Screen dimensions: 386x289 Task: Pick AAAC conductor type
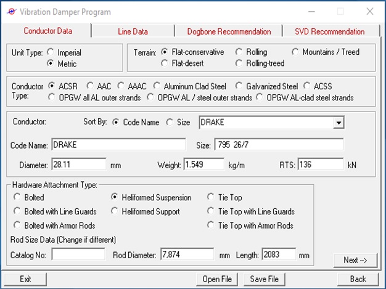click(121, 86)
